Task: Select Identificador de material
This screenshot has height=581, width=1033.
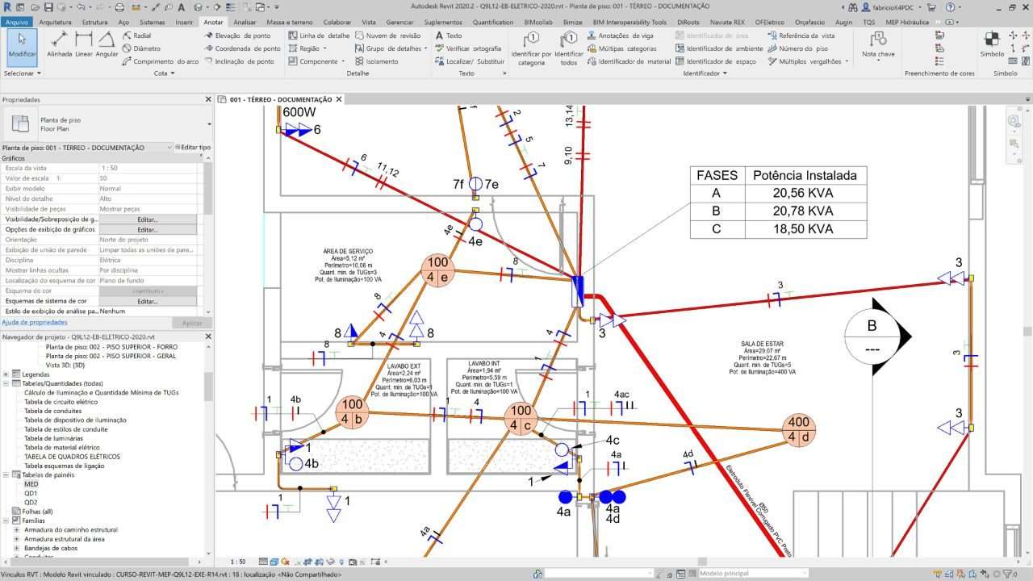Action: coord(629,61)
